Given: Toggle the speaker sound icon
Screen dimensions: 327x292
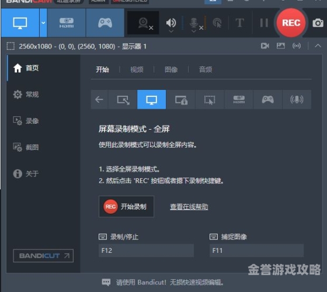Looking at the screenshot, I should (171, 22).
